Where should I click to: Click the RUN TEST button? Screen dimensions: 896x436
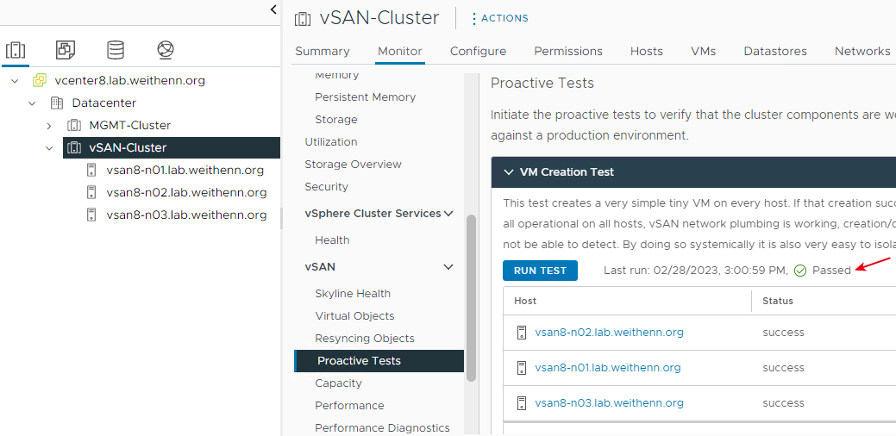point(540,271)
